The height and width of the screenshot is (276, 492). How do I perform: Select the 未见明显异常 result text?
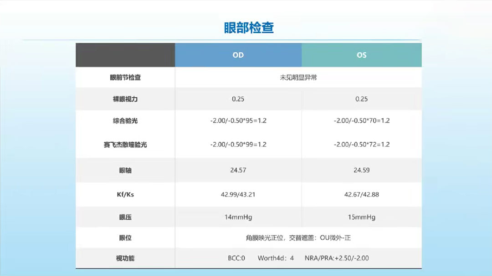point(298,77)
